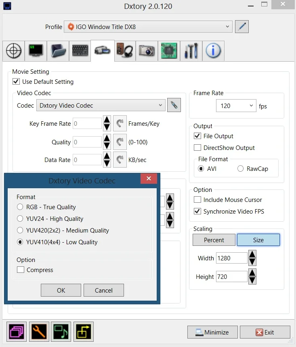The height and width of the screenshot is (347, 296).
Task: Open the Information tab icon
Action: [213, 51]
